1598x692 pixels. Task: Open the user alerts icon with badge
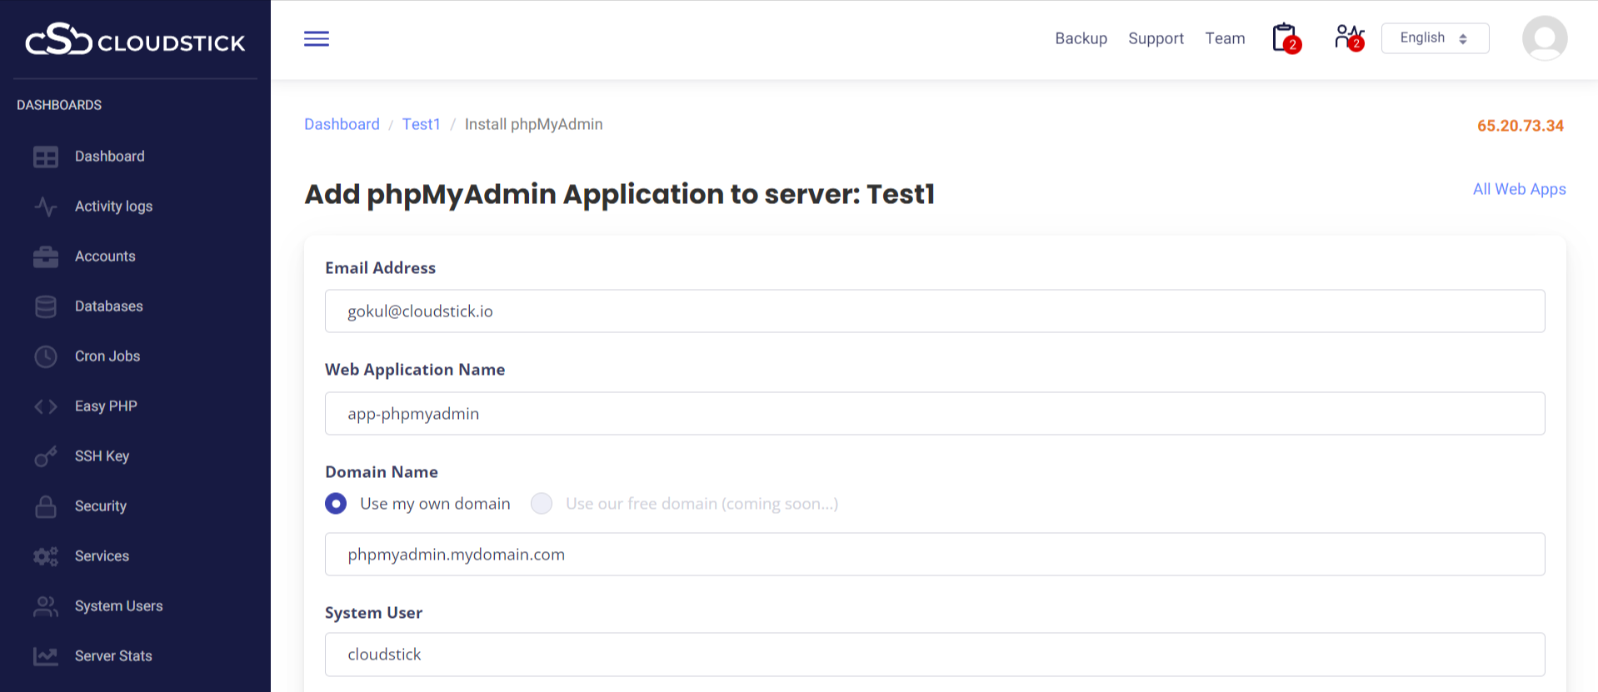[1348, 37]
